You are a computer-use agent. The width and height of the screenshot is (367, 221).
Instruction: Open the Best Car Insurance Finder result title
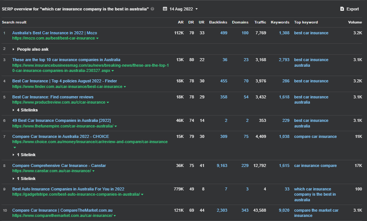coord(65,81)
